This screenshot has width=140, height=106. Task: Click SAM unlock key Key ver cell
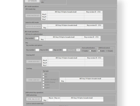[57, 100]
